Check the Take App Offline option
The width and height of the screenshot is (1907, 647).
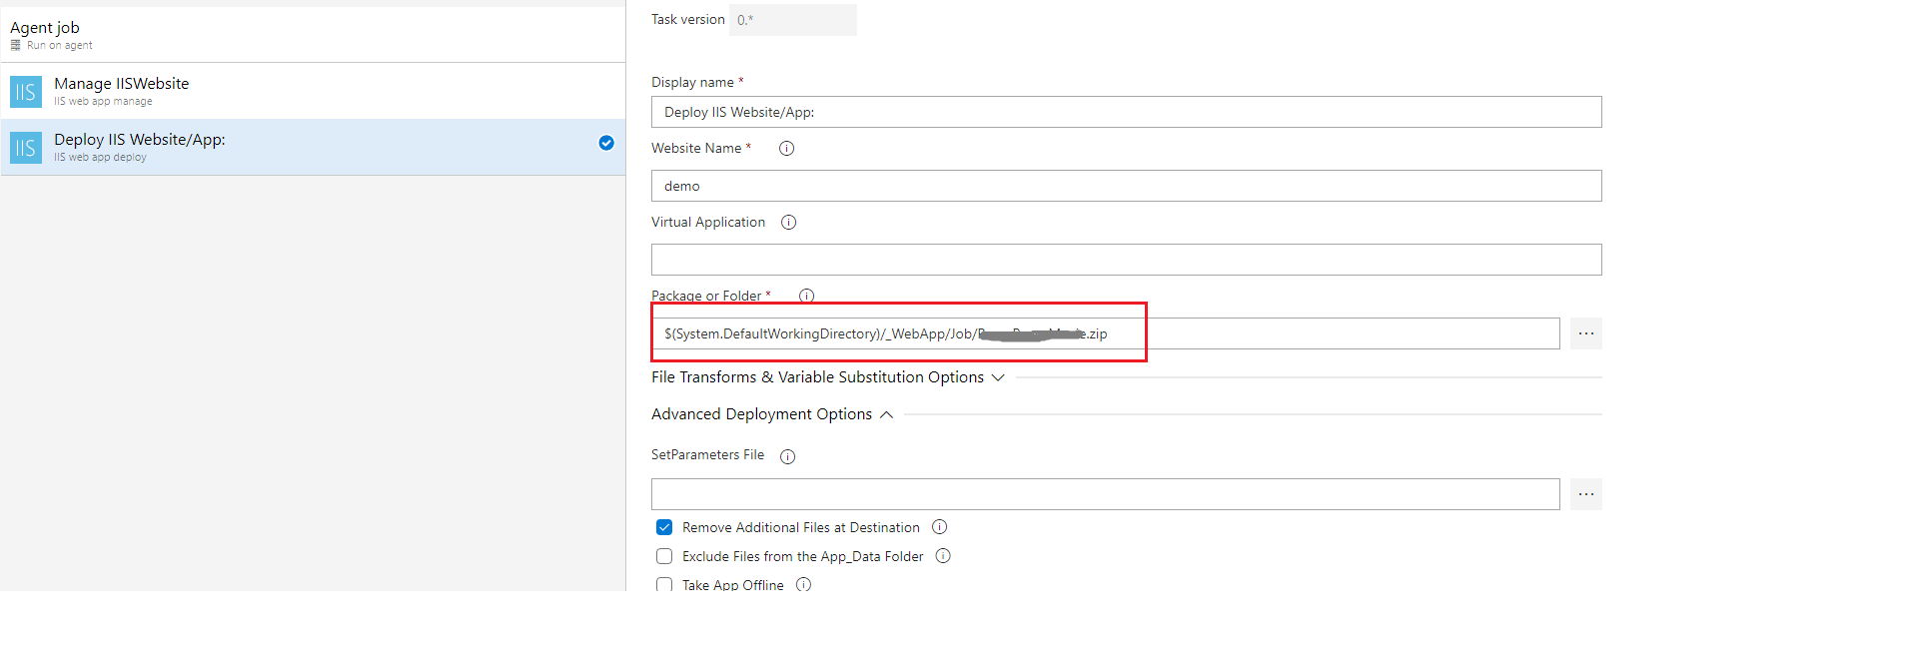pyautogui.click(x=664, y=584)
